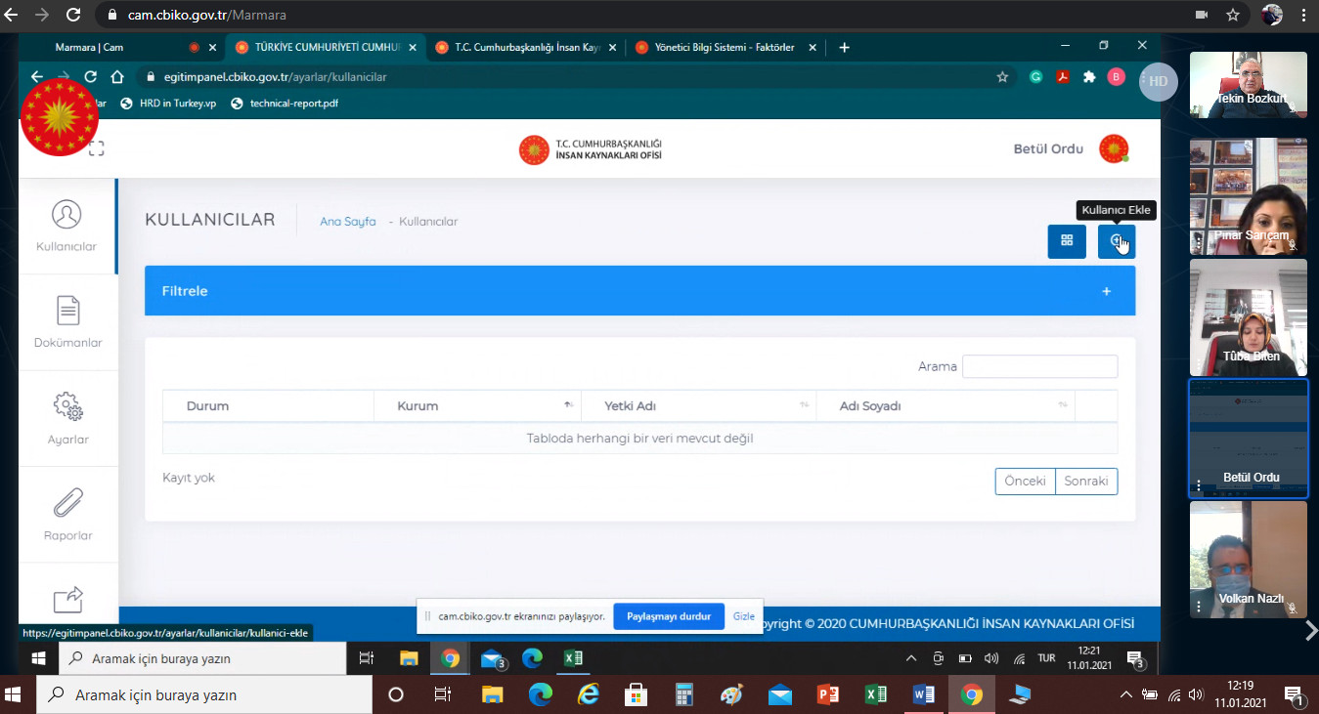Click the Paylaşmayı durdur button
This screenshot has height=714, width=1319.
coord(668,616)
